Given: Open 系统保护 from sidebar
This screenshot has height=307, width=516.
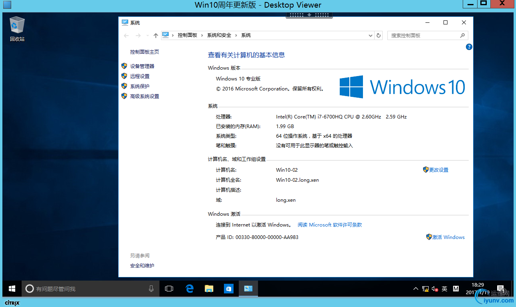Looking at the screenshot, I should (x=140, y=86).
